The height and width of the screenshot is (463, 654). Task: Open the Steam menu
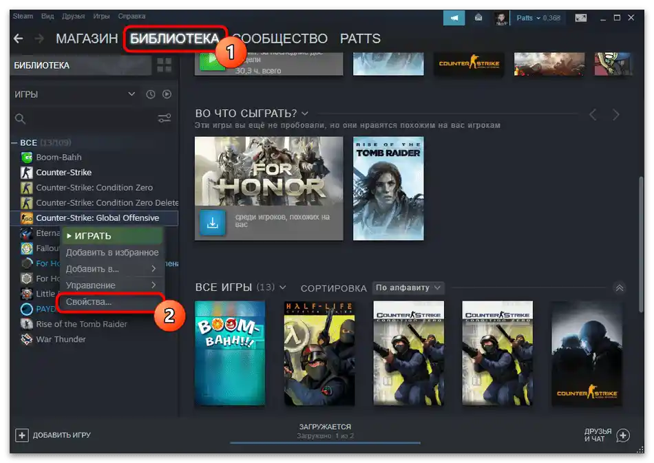[x=23, y=17]
